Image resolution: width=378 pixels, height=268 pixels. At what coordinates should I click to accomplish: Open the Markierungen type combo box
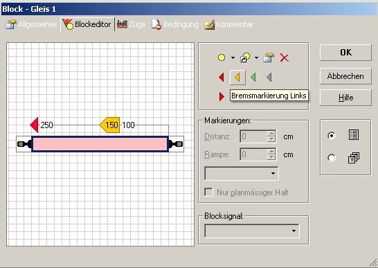pyautogui.click(x=242, y=173)
